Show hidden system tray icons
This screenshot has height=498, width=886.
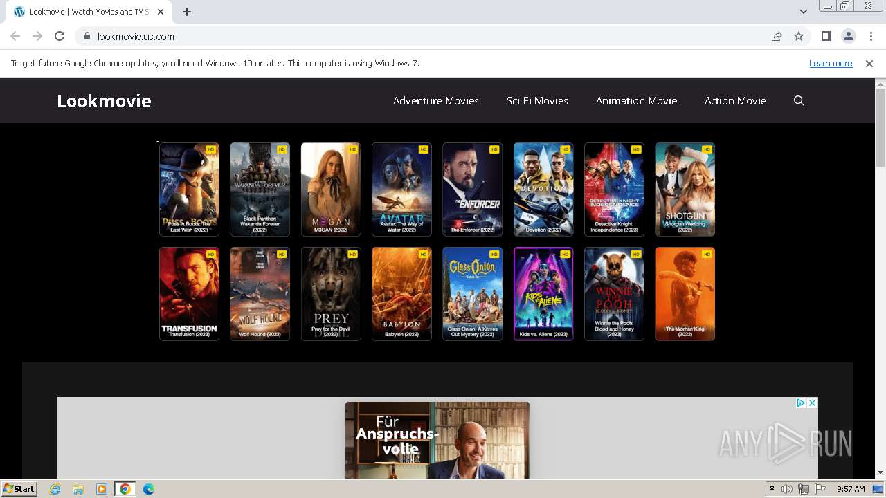[772, 489]
